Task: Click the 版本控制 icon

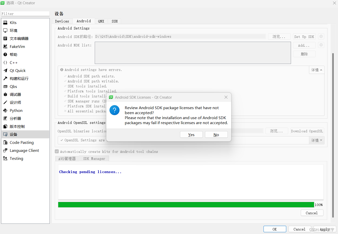Action: pyautogui.click(x=5, y=126)
